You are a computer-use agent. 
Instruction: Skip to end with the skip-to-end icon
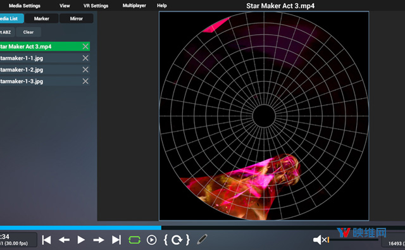pos(116,240)
